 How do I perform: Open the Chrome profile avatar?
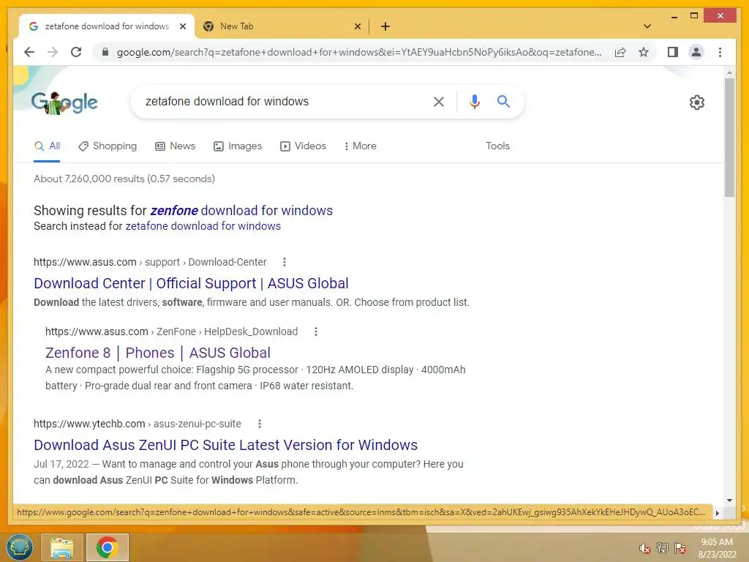coord(696,52)
